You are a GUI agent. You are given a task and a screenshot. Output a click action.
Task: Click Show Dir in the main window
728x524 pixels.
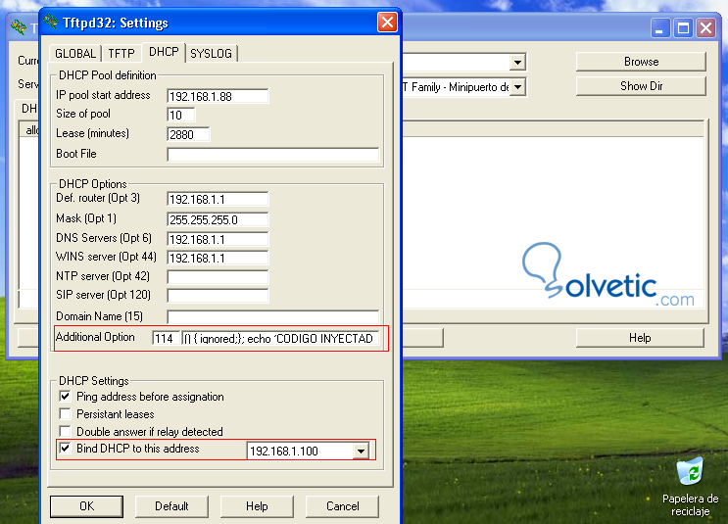(641, 86)
